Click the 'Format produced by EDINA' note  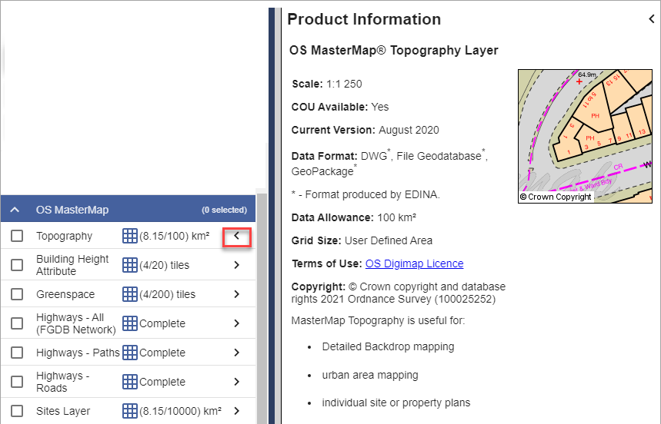coord(366,194)
